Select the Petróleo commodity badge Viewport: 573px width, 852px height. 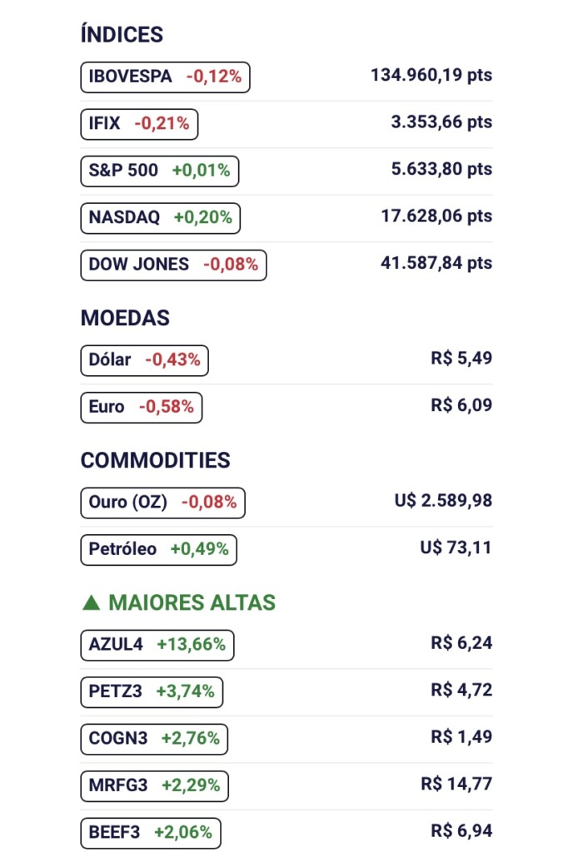tap(159, 549)
